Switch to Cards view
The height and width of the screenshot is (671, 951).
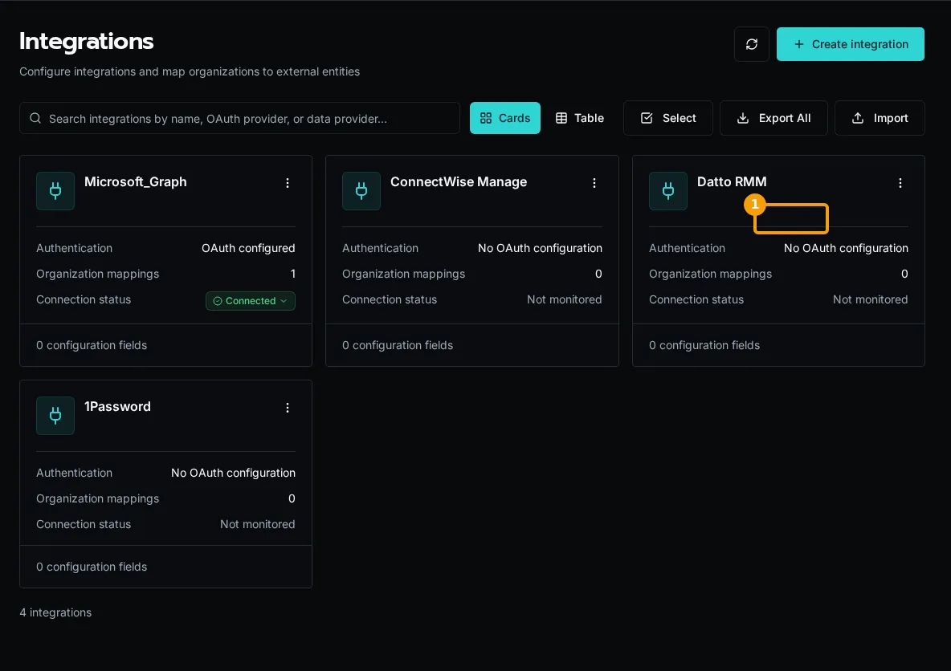pyautogui.click(x=504, y=118)
